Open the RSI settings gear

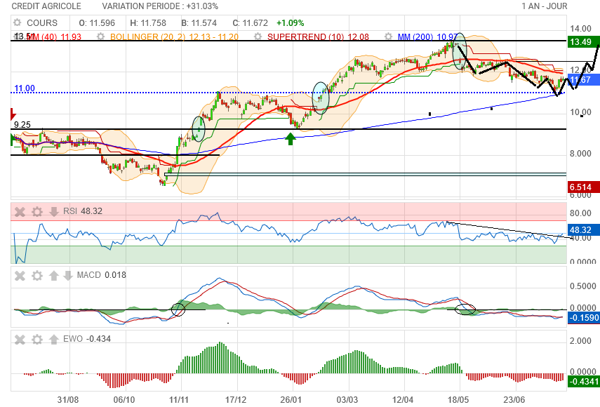point(37,211)
